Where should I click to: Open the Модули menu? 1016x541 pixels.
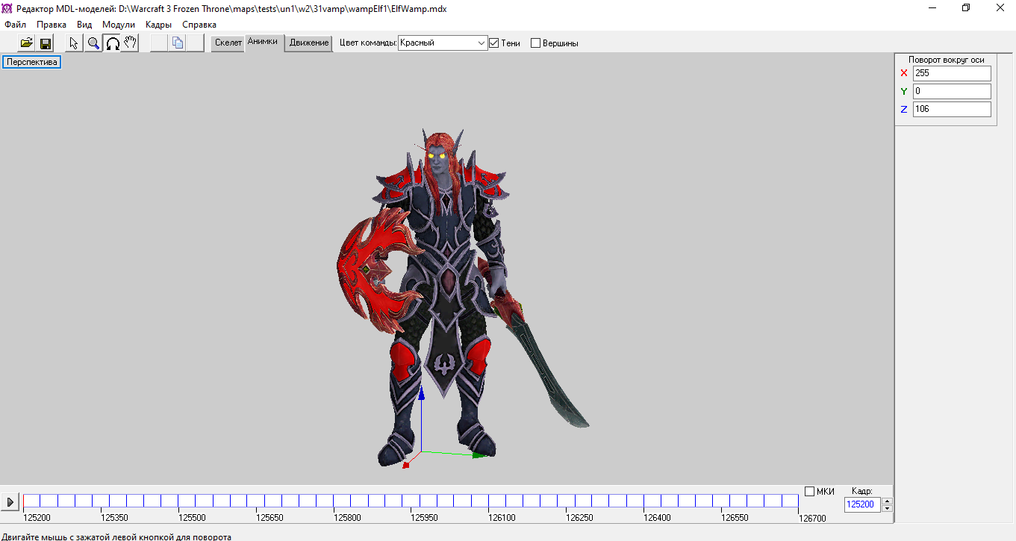(119, 25)
